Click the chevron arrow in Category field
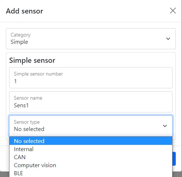This screenshot has height=177, width=182. click(168, 39)
